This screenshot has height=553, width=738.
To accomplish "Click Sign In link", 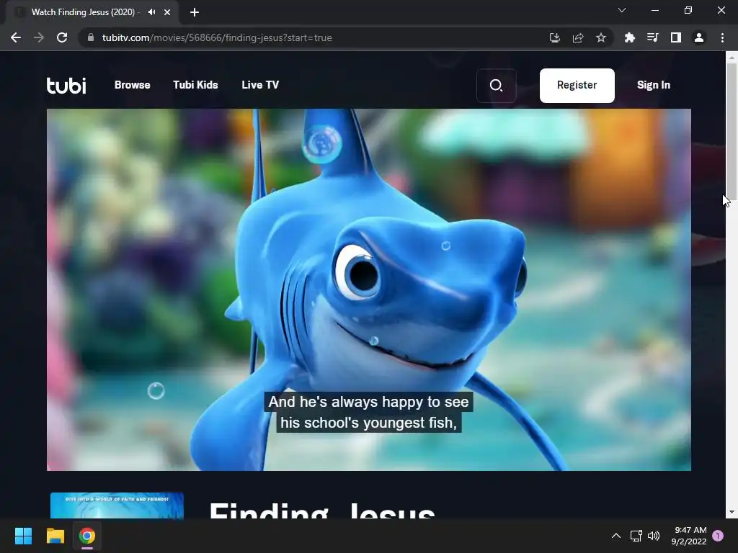I will 653,85.
